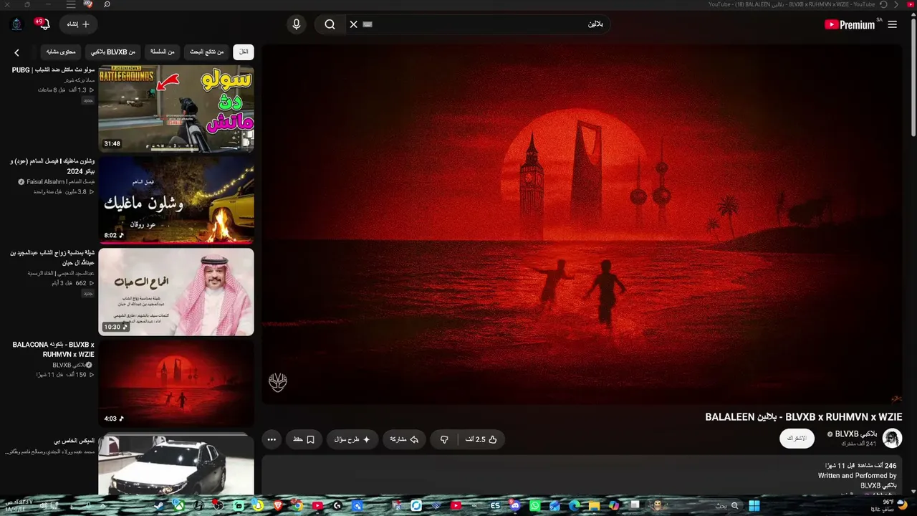Open Snapchat from the taskbar
The height and width of the screenshot is (516, 917).
258,506
